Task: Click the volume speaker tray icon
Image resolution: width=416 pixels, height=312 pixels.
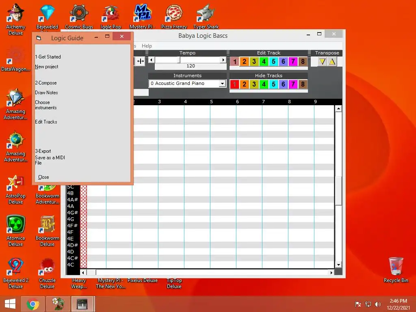Action: (x=378, y=304)
